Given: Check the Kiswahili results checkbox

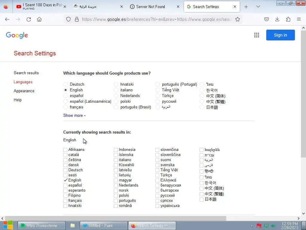Looking at the screenshot, I should click(x=116, y=165).
